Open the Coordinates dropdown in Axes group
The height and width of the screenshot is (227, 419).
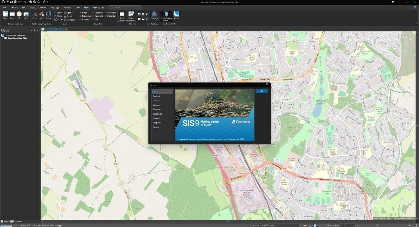tap(69, 20)
